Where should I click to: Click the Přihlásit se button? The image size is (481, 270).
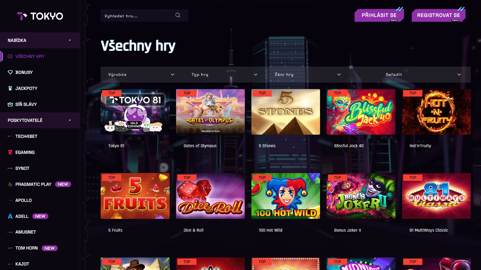379,15
